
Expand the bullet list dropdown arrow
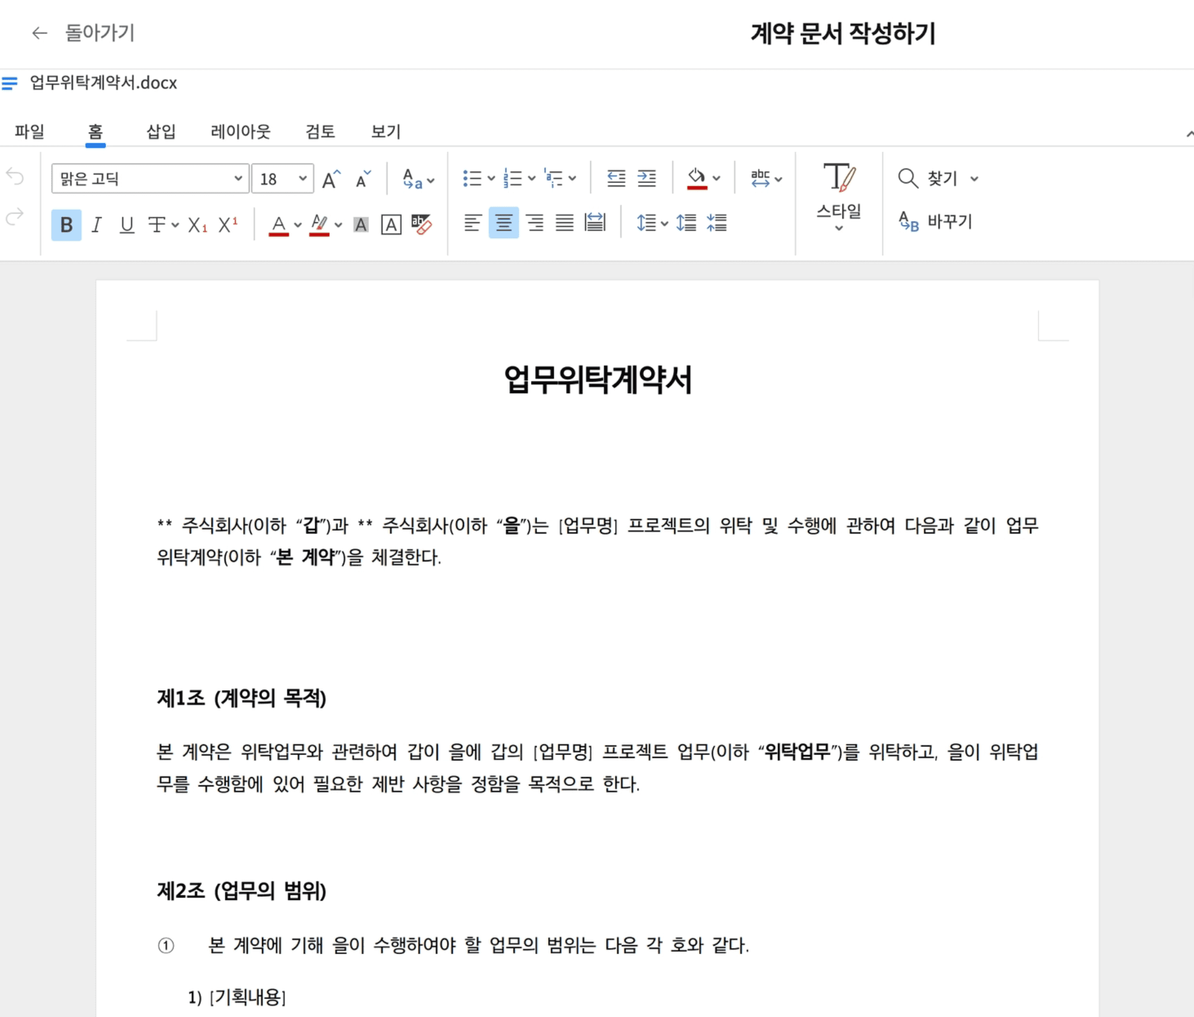point(491,178)
